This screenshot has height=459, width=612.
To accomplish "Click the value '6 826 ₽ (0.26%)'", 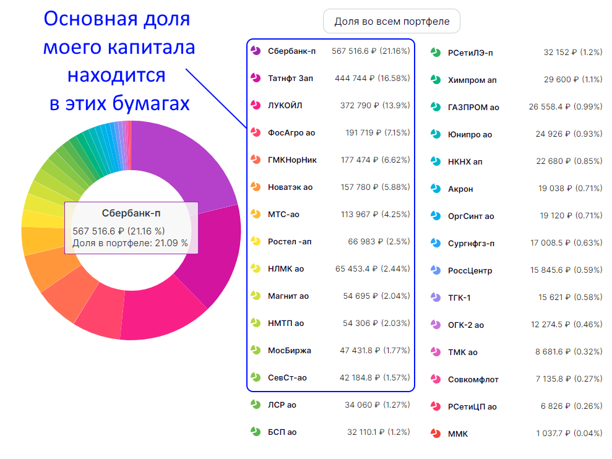I will (571, 406).
